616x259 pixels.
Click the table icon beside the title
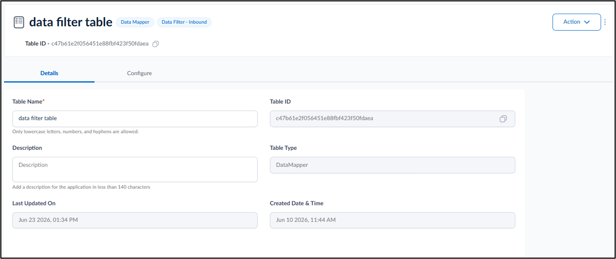[19, 22]
